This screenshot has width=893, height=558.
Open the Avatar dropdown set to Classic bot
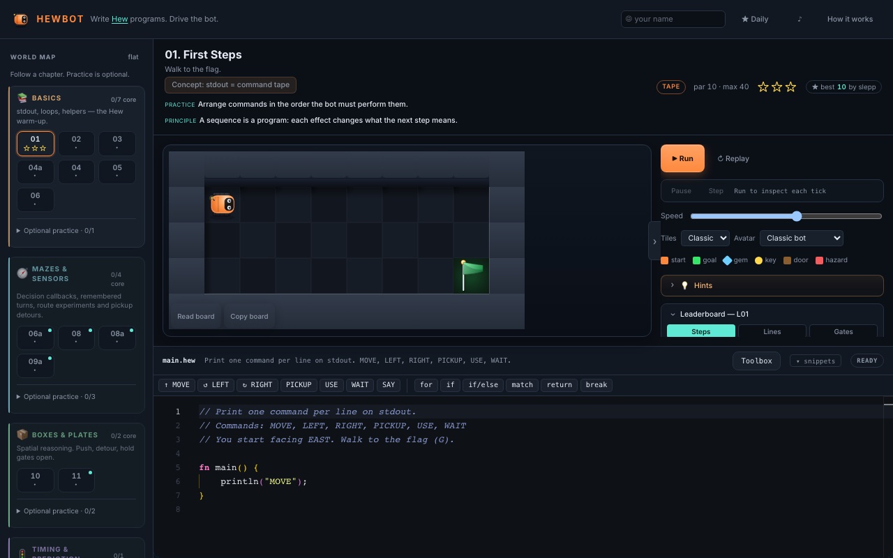(x=802, y=239)
